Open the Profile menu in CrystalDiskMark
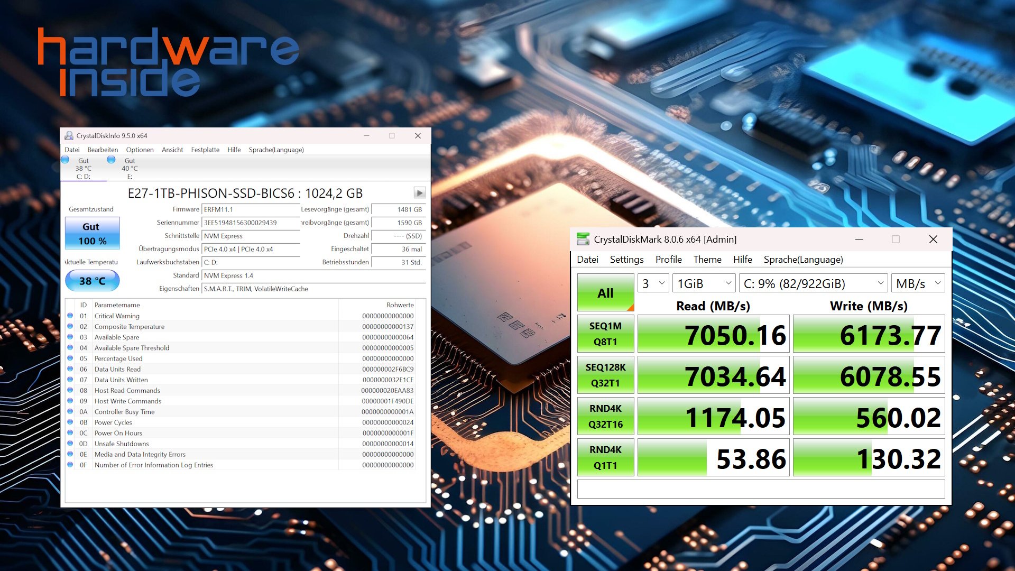The height and width of the screenshot is (571, 1015). [668, 260]
